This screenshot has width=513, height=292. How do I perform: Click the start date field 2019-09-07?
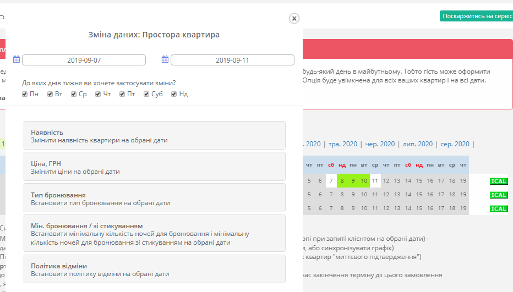(84, 60)
